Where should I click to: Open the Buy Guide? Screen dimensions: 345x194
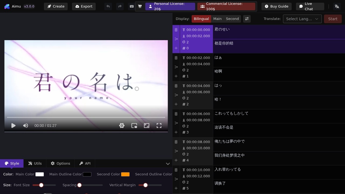(x=277, y=6)
